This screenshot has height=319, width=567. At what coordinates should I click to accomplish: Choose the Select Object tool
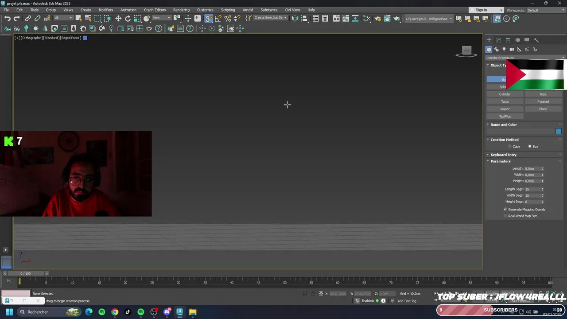click(78, 19)
